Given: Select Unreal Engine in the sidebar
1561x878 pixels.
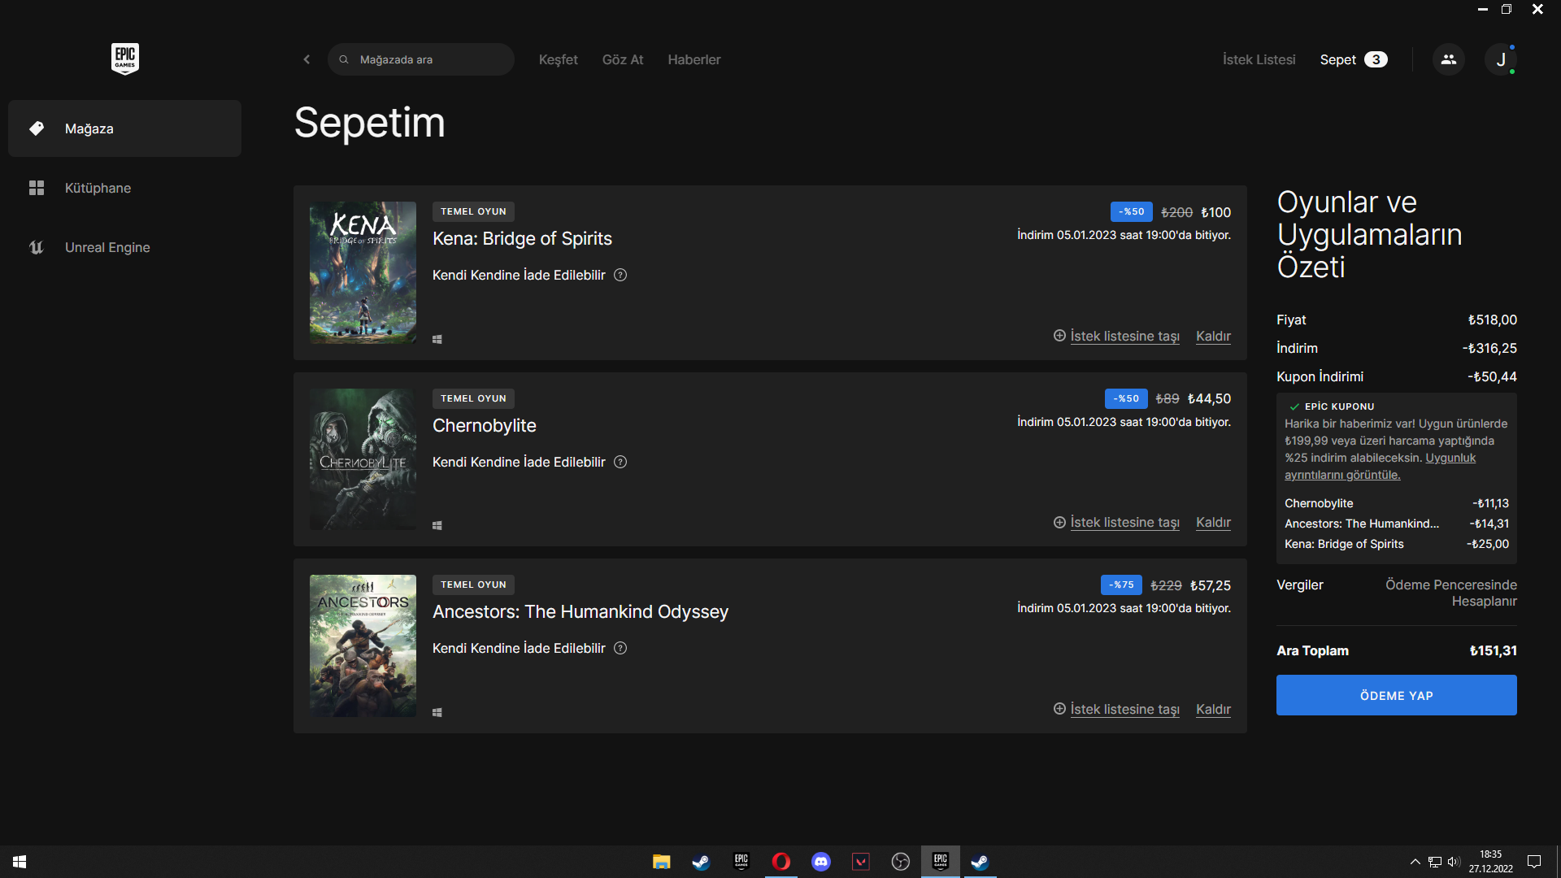Looking at the screenshot, I should click(x=124, y=247).
